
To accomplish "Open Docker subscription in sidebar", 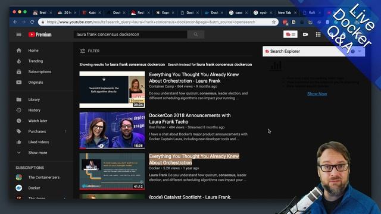I will [34, 188].
